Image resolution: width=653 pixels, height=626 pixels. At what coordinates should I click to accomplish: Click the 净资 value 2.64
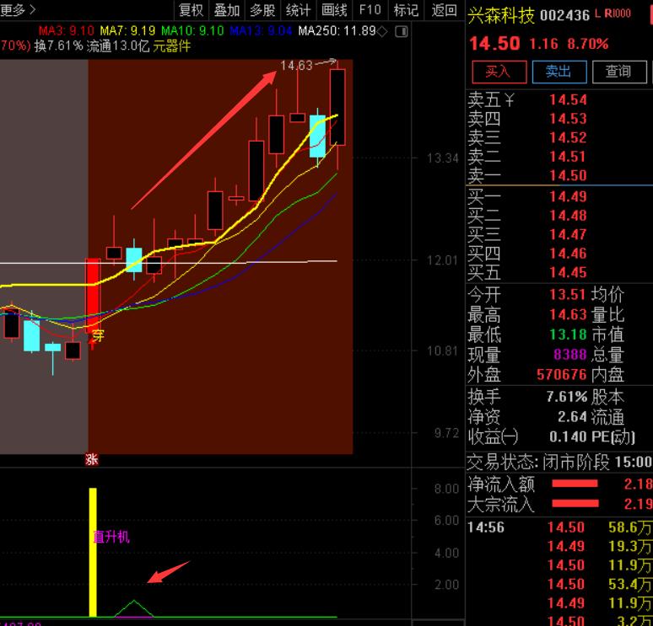pyautogui.click(x=572, y=417)
